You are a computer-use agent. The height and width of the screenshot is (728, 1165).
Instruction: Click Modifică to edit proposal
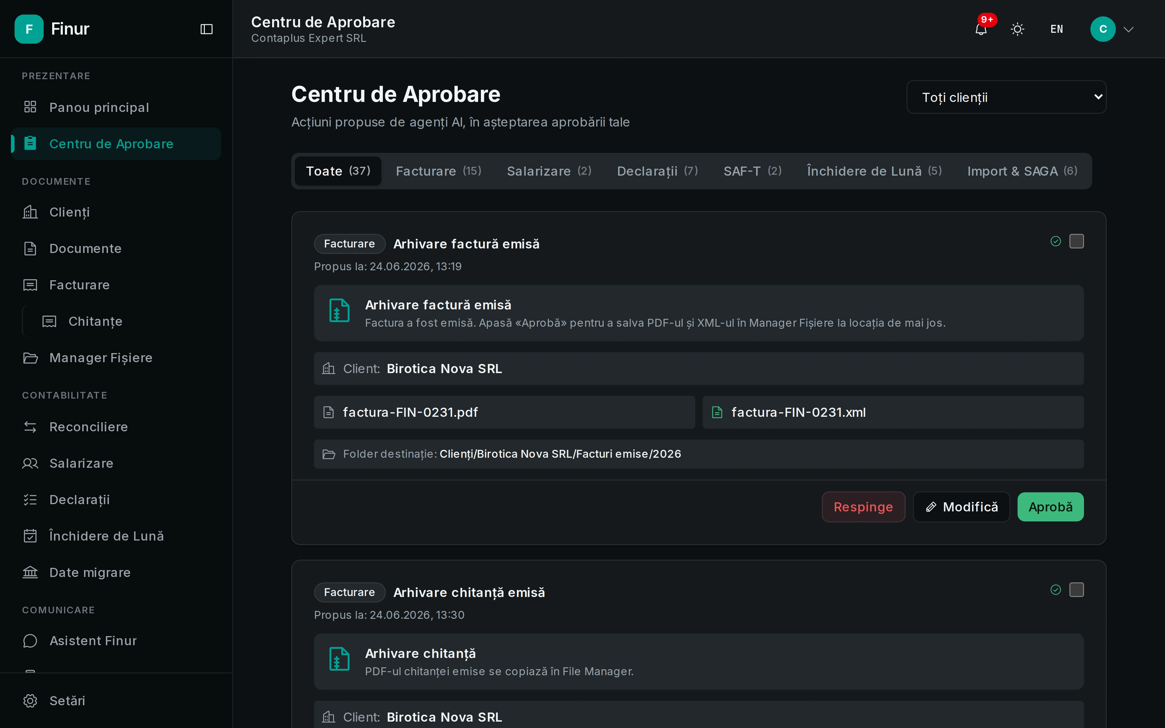pyautogui.click(x=961, y=507)
